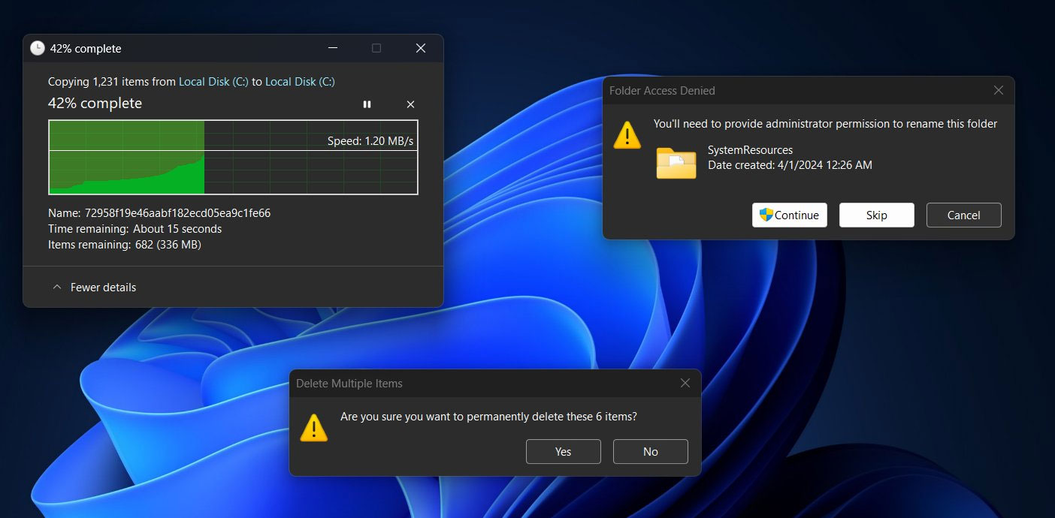Open the destination Local Disk (C:) link
This screenshot has height=518, width=1055.
click(x=300, y=81)
